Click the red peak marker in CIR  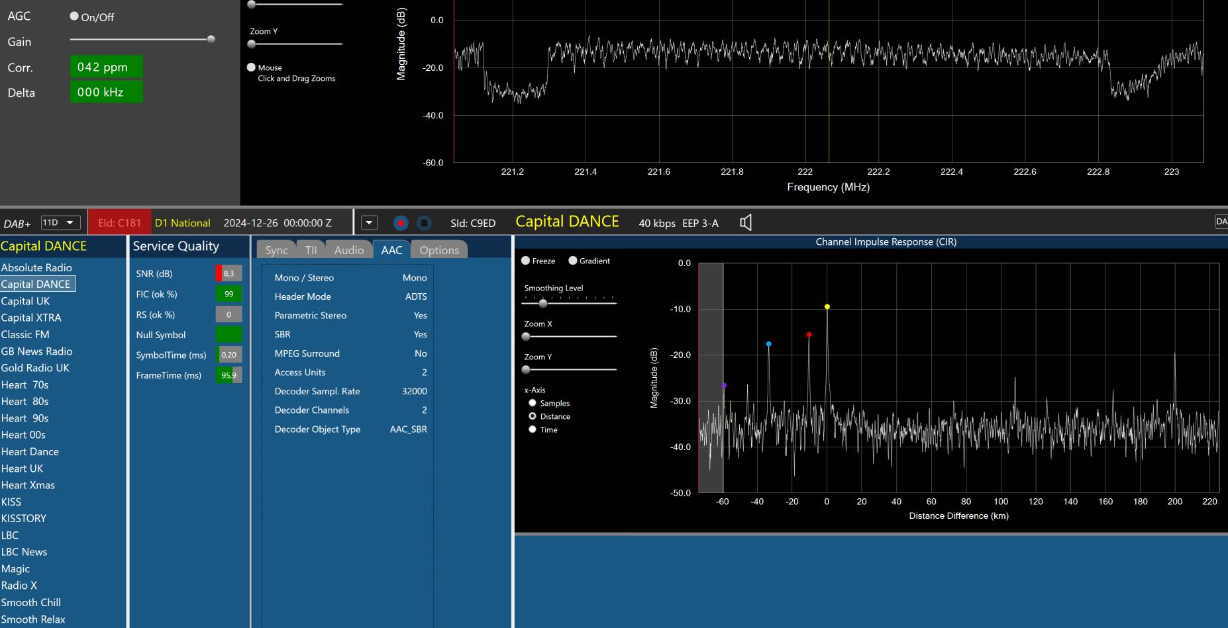(809, 335)
